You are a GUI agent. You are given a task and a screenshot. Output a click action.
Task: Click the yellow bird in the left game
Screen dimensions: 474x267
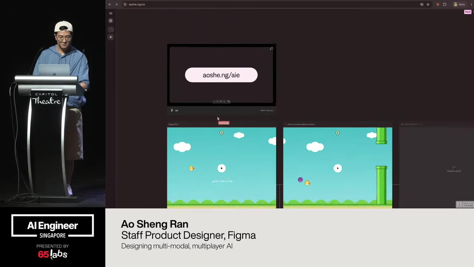[x=191, y=168]
